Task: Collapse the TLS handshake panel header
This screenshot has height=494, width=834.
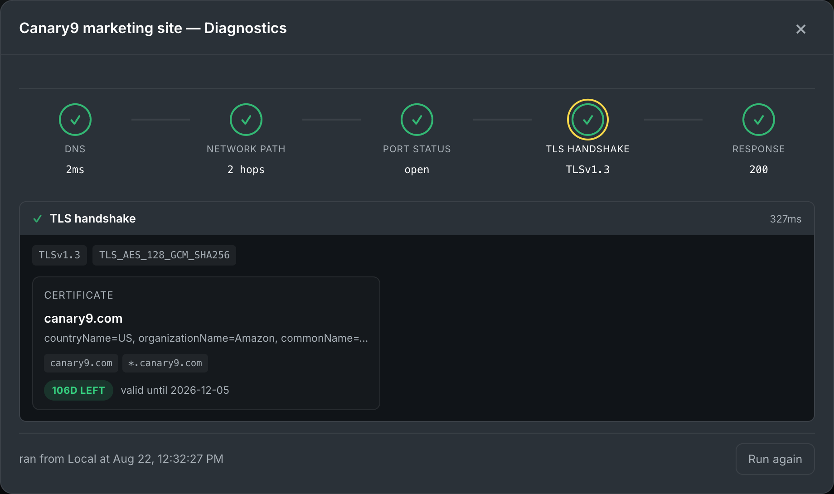Action: [x=417, y=219]
